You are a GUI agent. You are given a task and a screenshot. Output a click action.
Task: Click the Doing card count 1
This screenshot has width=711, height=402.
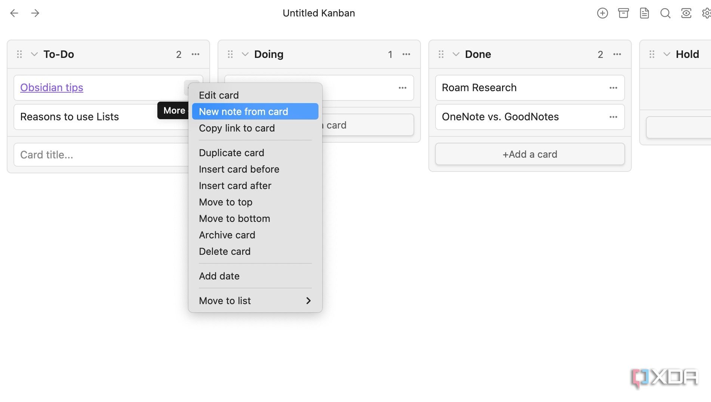point(390,55)
